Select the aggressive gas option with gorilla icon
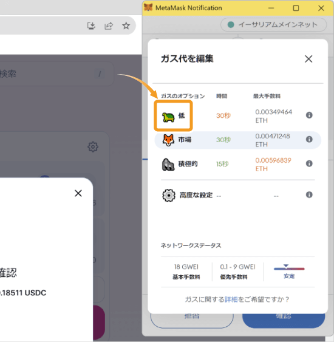This screenshot has width=334, height=342. [x=237, y=164]
